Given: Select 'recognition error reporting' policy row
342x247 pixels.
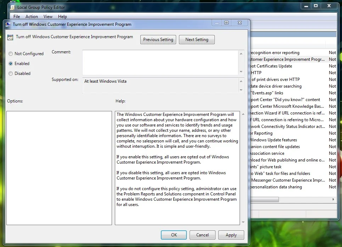Looking at the screenshot, I should (293, 53).
